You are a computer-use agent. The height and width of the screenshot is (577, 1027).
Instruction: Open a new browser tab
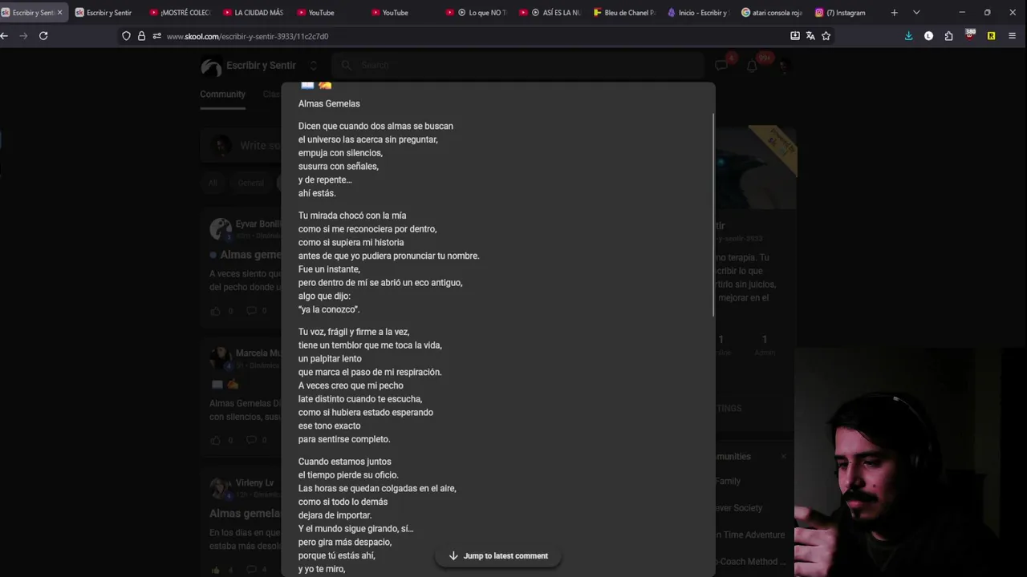[894, 12]
